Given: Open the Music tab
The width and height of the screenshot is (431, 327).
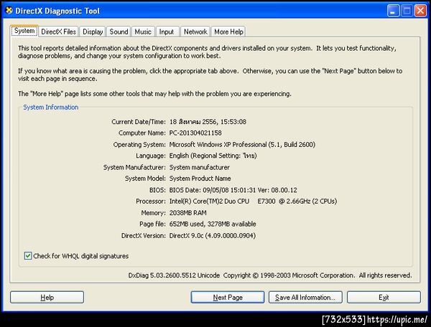Looking at the screenshot, I should [x=143, y=32].
